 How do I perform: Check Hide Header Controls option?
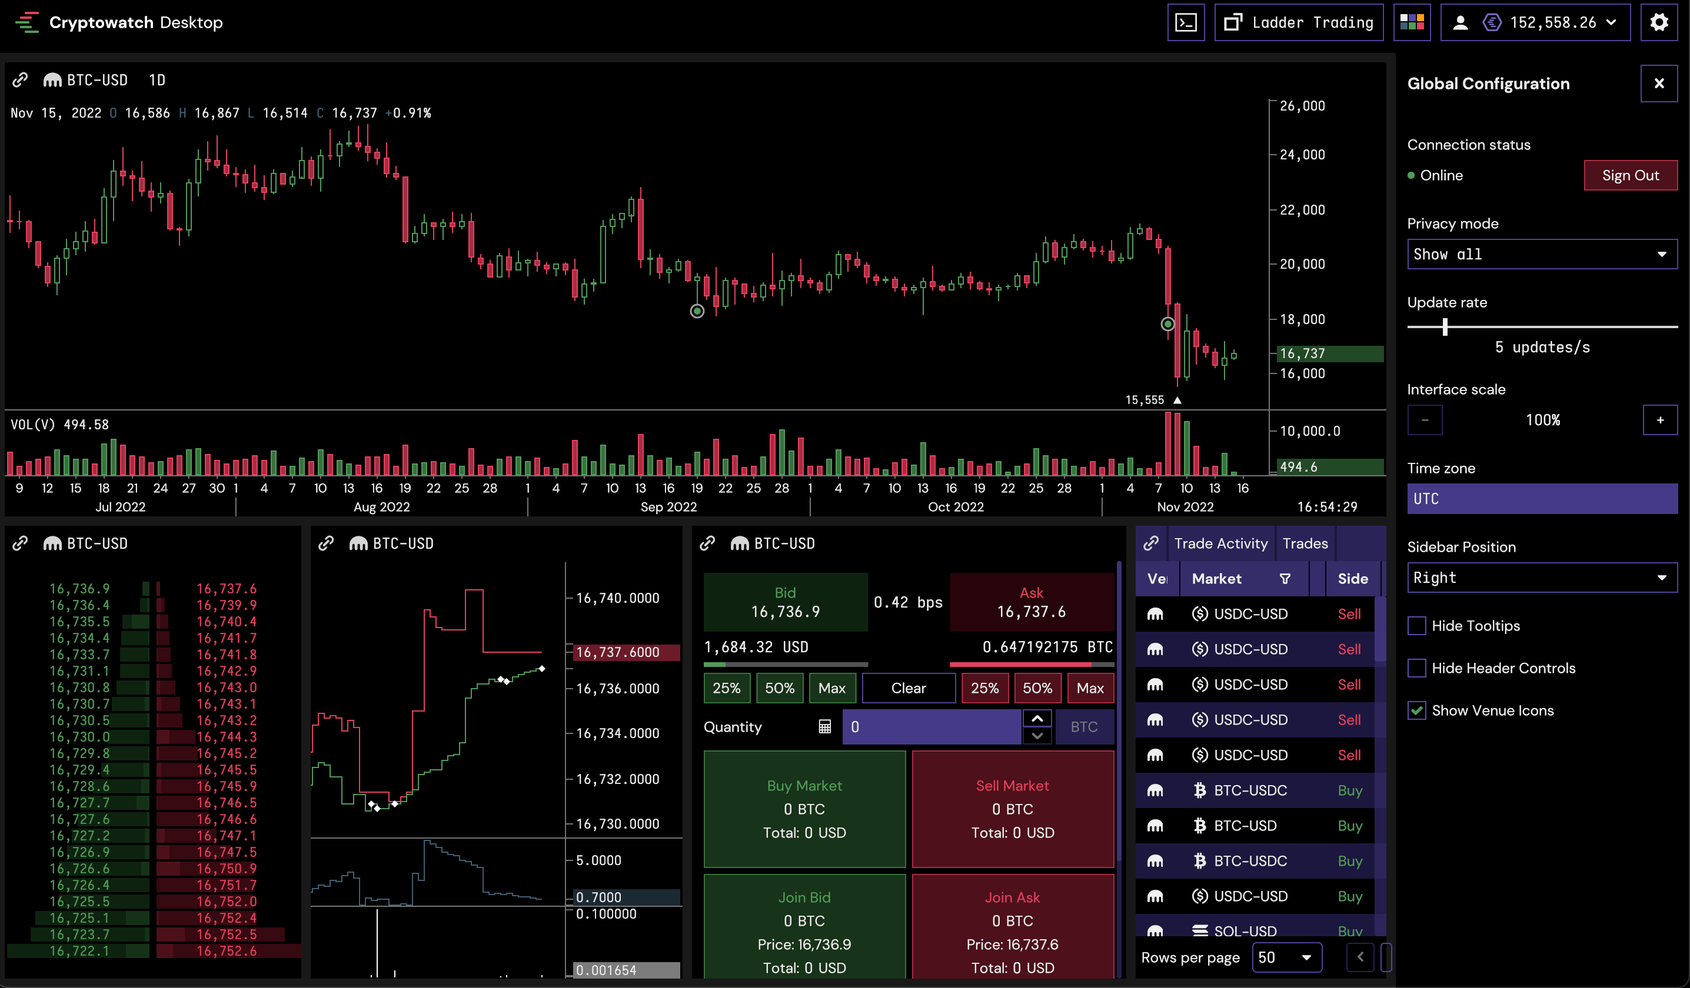(x=1416, y=667)
